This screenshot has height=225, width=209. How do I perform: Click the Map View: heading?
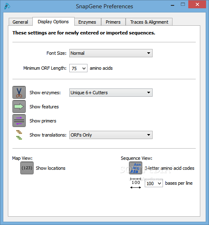[x=22, y=158]
